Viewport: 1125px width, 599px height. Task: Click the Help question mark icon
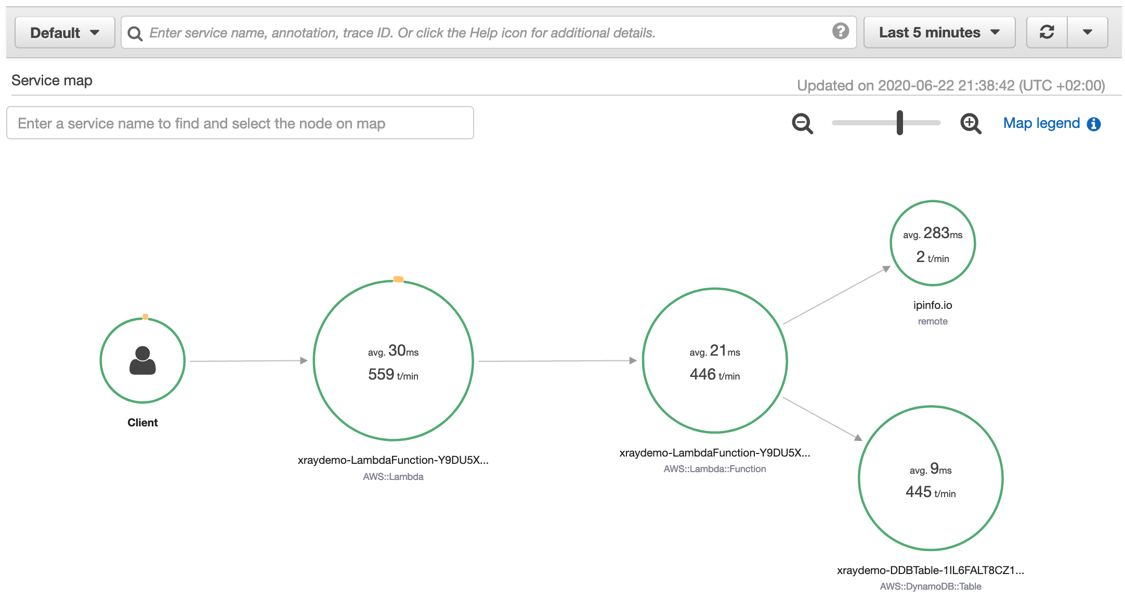point(840,31)
